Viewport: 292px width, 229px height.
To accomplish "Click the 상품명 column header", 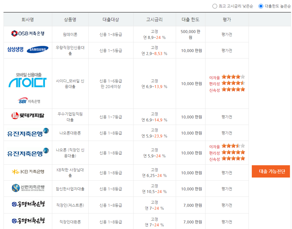I will click(x=70, y=20).
